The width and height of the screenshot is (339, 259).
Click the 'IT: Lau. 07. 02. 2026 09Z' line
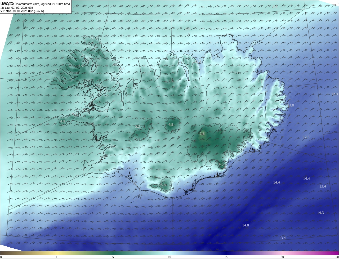coord(17,8)
